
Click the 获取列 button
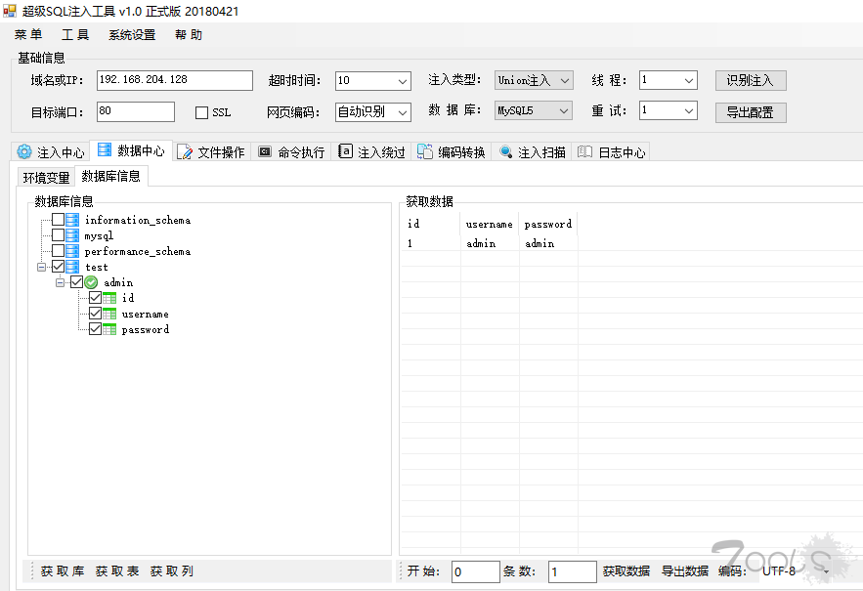click(x=172, y=571)
